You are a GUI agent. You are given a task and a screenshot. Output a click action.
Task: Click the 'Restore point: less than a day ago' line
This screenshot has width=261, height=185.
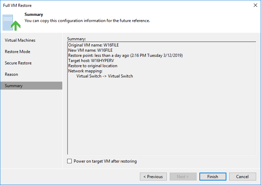click(x=125, y=55)
